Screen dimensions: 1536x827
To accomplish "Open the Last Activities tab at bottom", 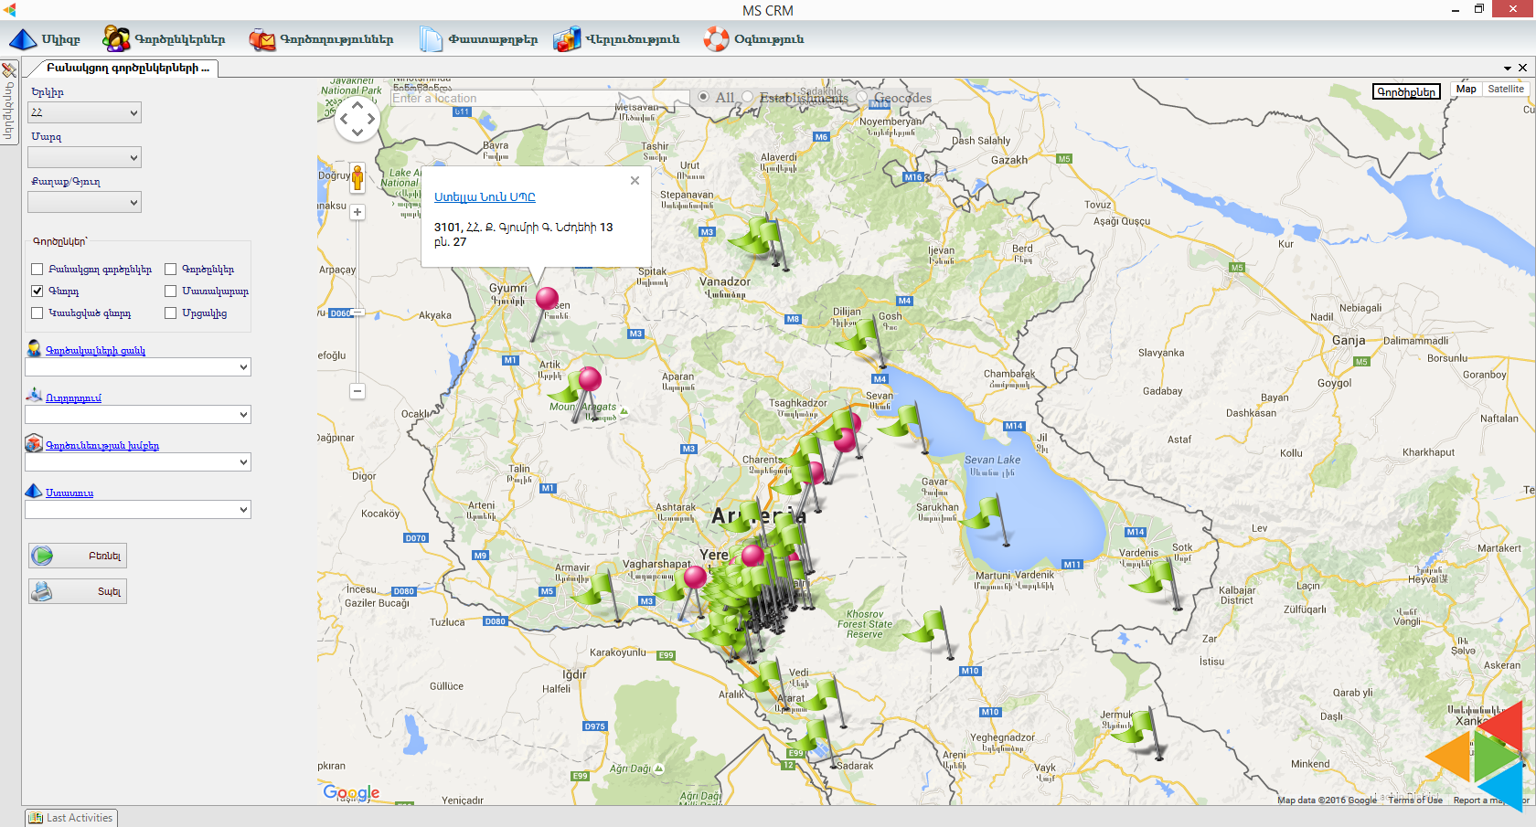I will point(71,818).
